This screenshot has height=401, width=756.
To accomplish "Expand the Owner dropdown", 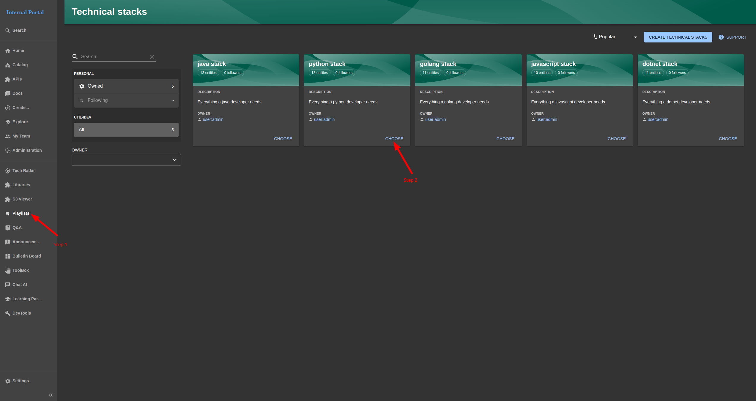I will (126, 160).
